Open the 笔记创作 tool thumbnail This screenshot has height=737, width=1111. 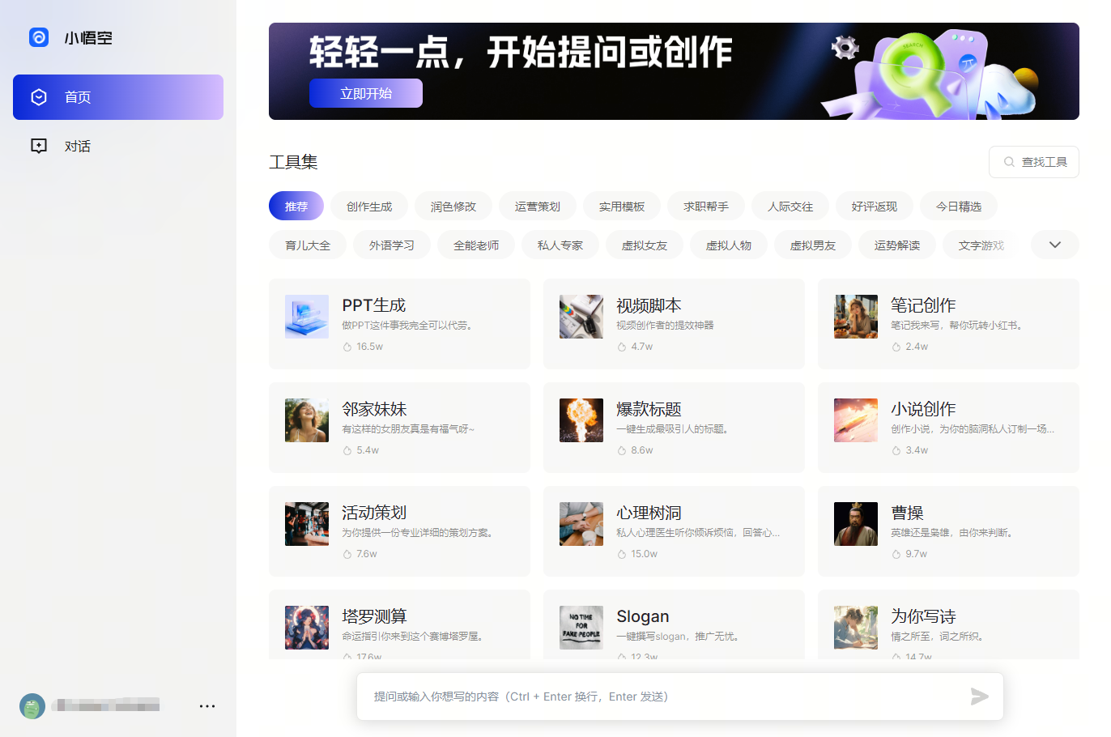click(856, 317)
